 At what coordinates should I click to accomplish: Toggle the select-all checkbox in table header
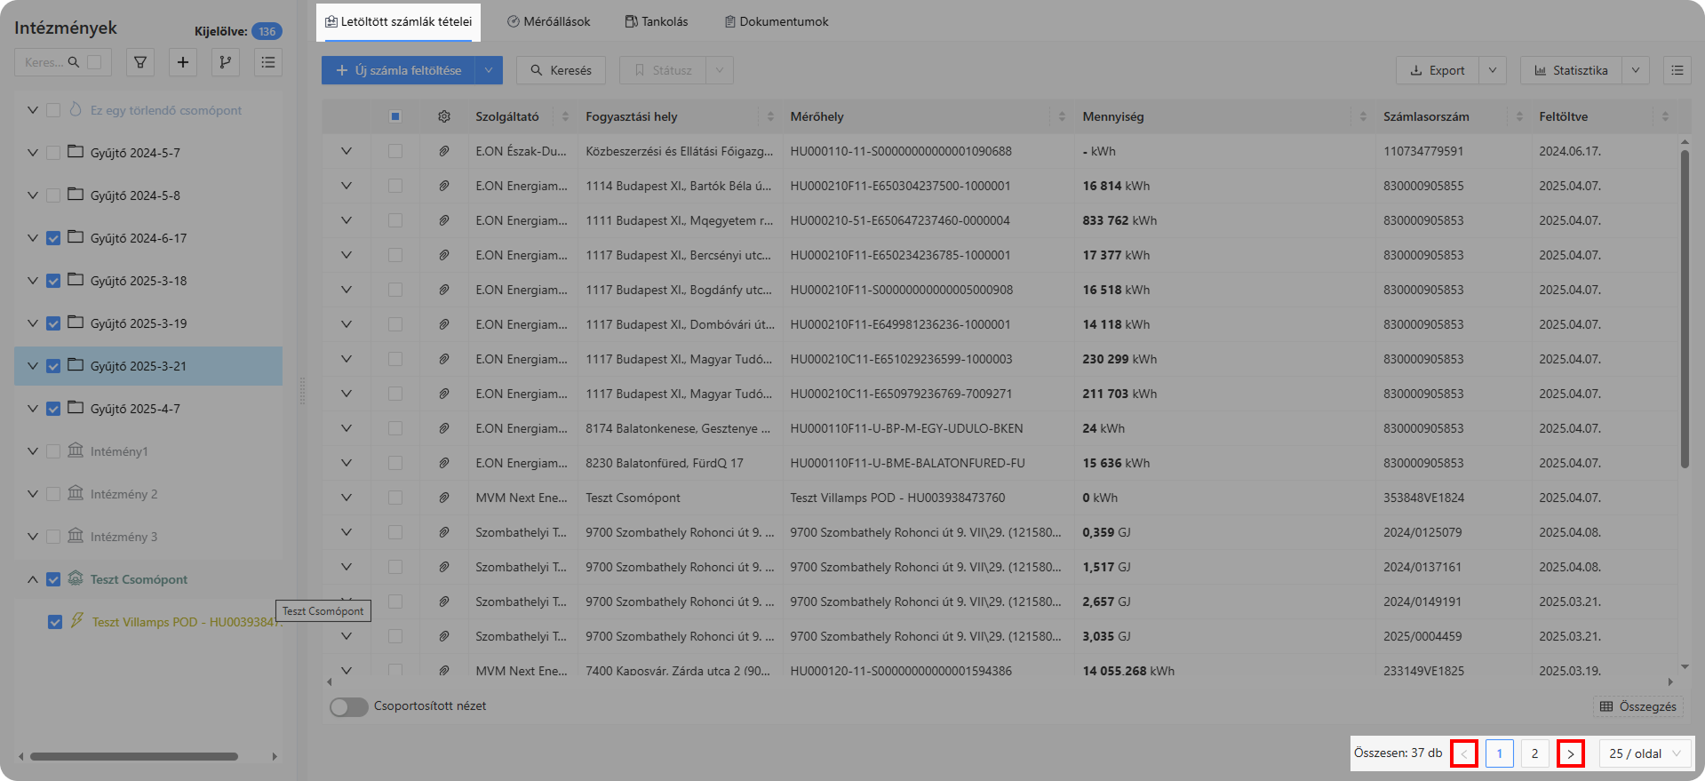coord(395,116)
